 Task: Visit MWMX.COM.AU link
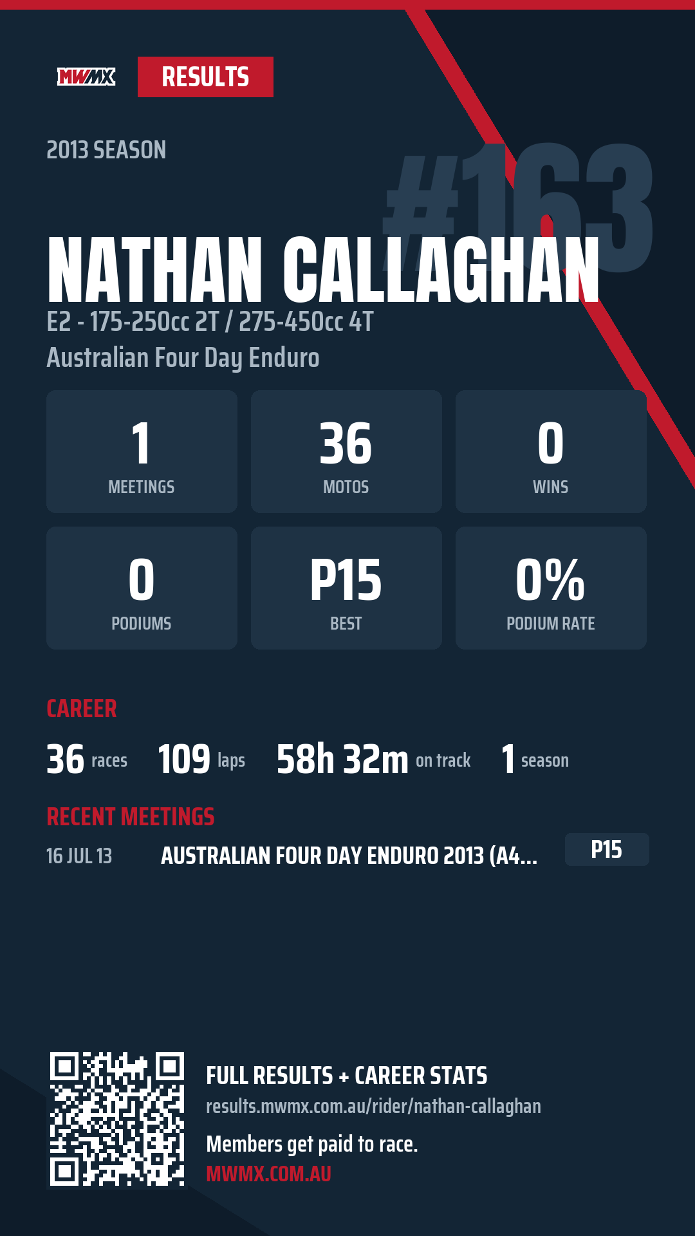(x=268, y=1174)
